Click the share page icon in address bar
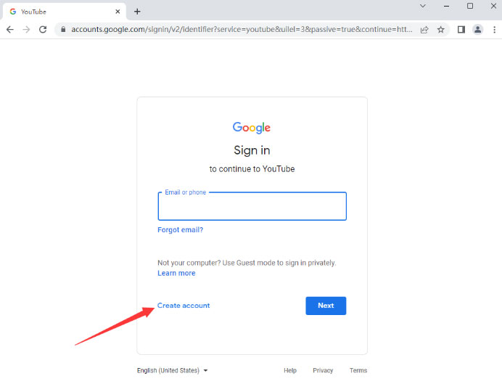This screenshot has height=392, width=502. pos(424,30)
